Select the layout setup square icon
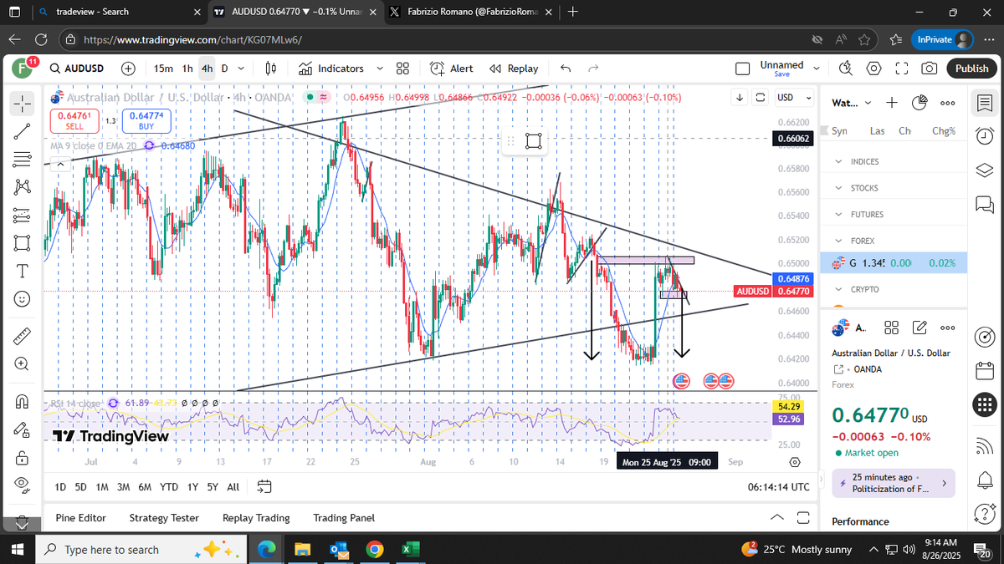 pyautogui.click(x=742, y=69)
